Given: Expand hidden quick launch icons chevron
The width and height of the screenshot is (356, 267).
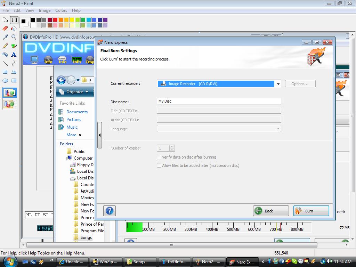Looking at the screenshot, I should 52,260.
